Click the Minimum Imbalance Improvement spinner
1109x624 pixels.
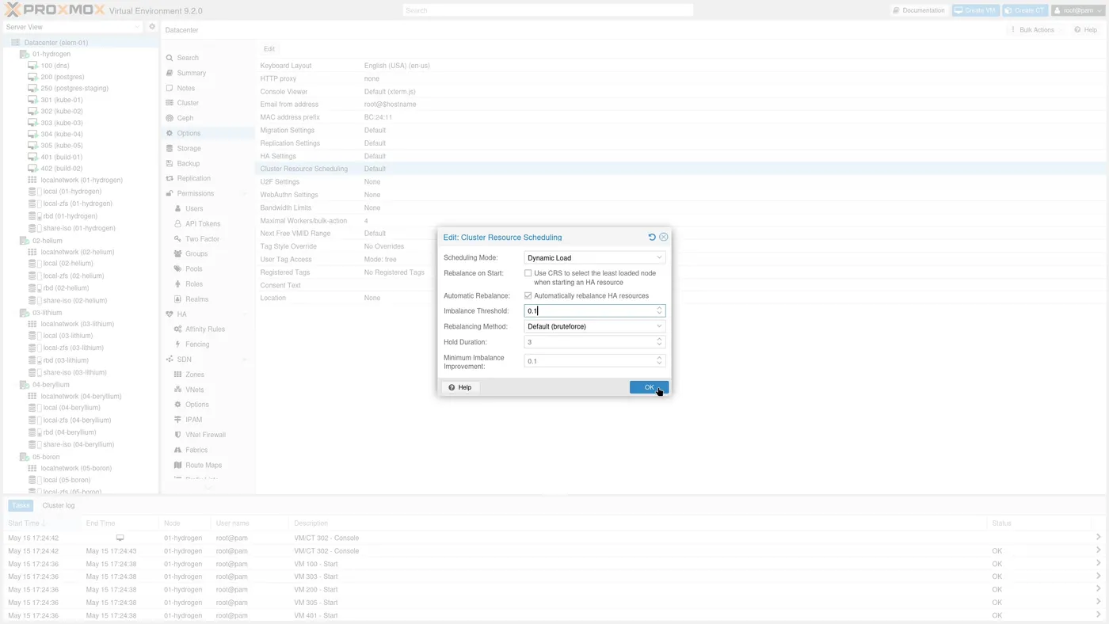pos(595,360)
